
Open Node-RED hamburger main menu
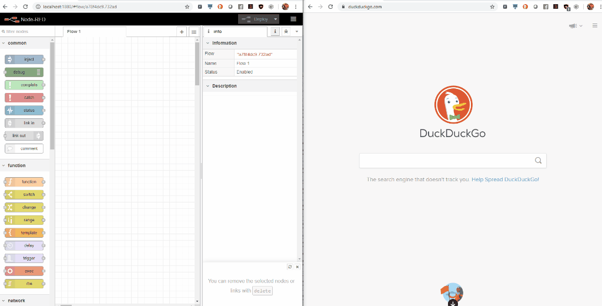coord(293,19)
